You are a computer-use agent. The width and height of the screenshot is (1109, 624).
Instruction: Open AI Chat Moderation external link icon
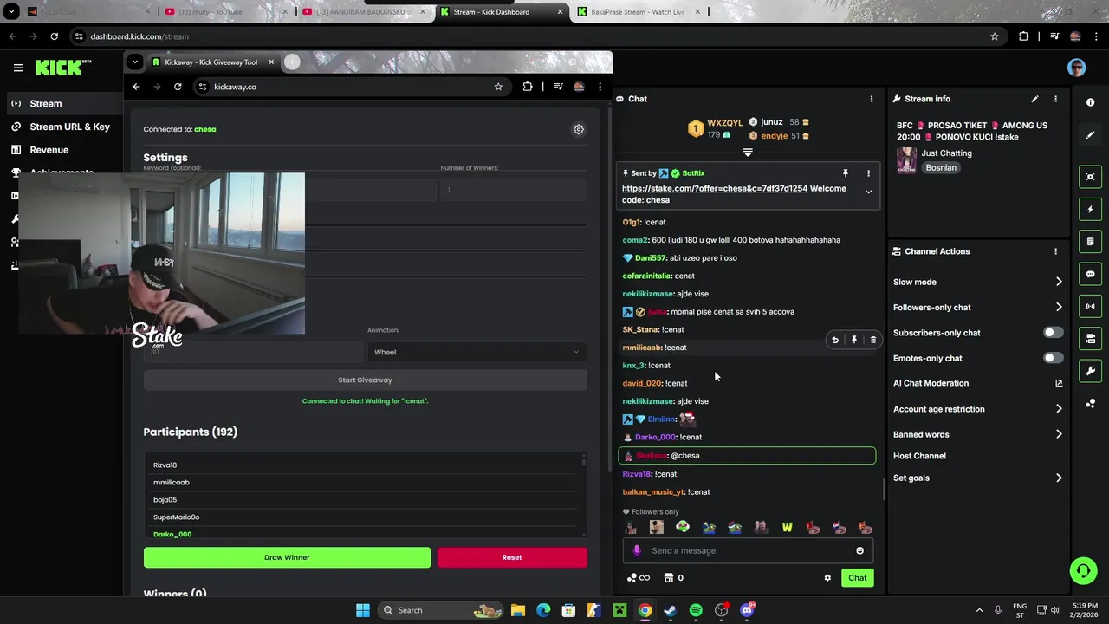(x=1059, y=383)
